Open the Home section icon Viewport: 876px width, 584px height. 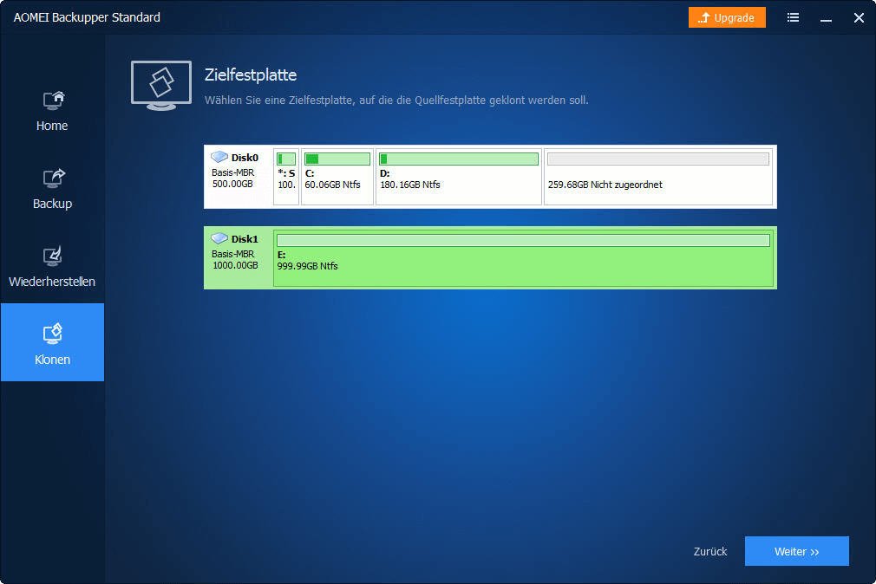54,101
